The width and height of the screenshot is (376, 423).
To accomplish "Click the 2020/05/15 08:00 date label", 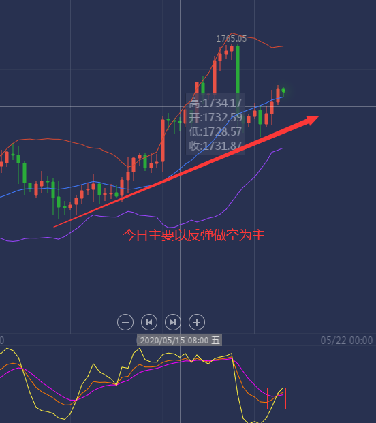I will [179, 340].
